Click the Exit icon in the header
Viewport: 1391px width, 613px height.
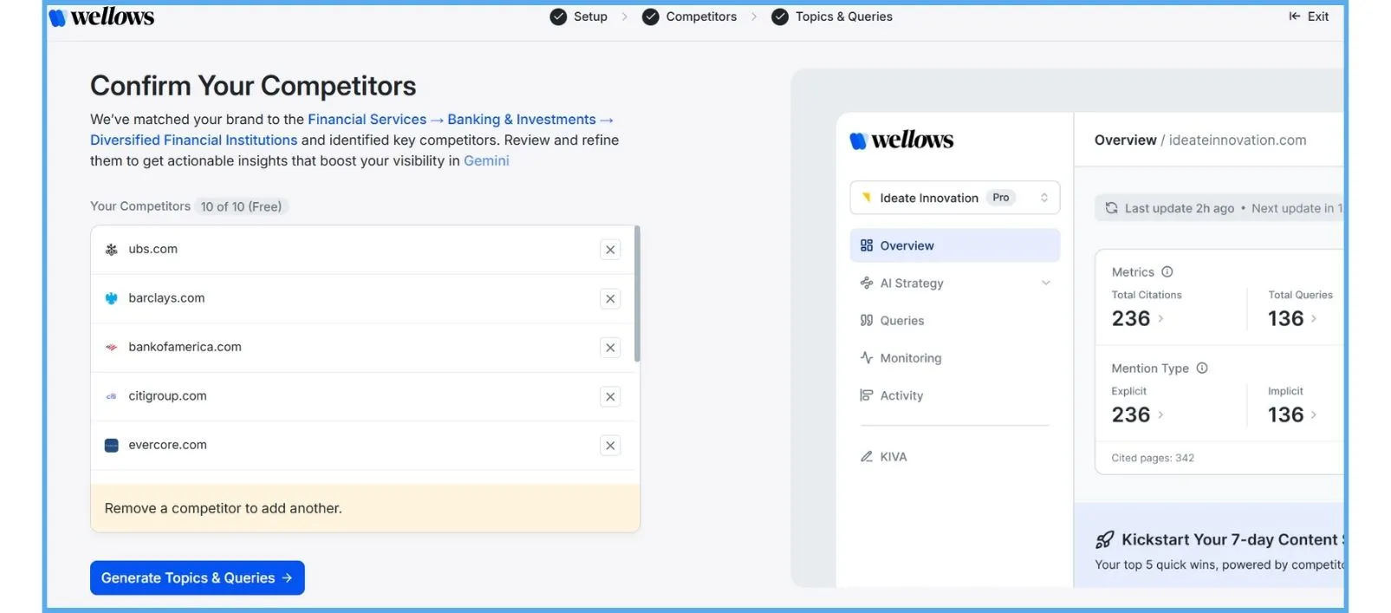click(1294, 16)
